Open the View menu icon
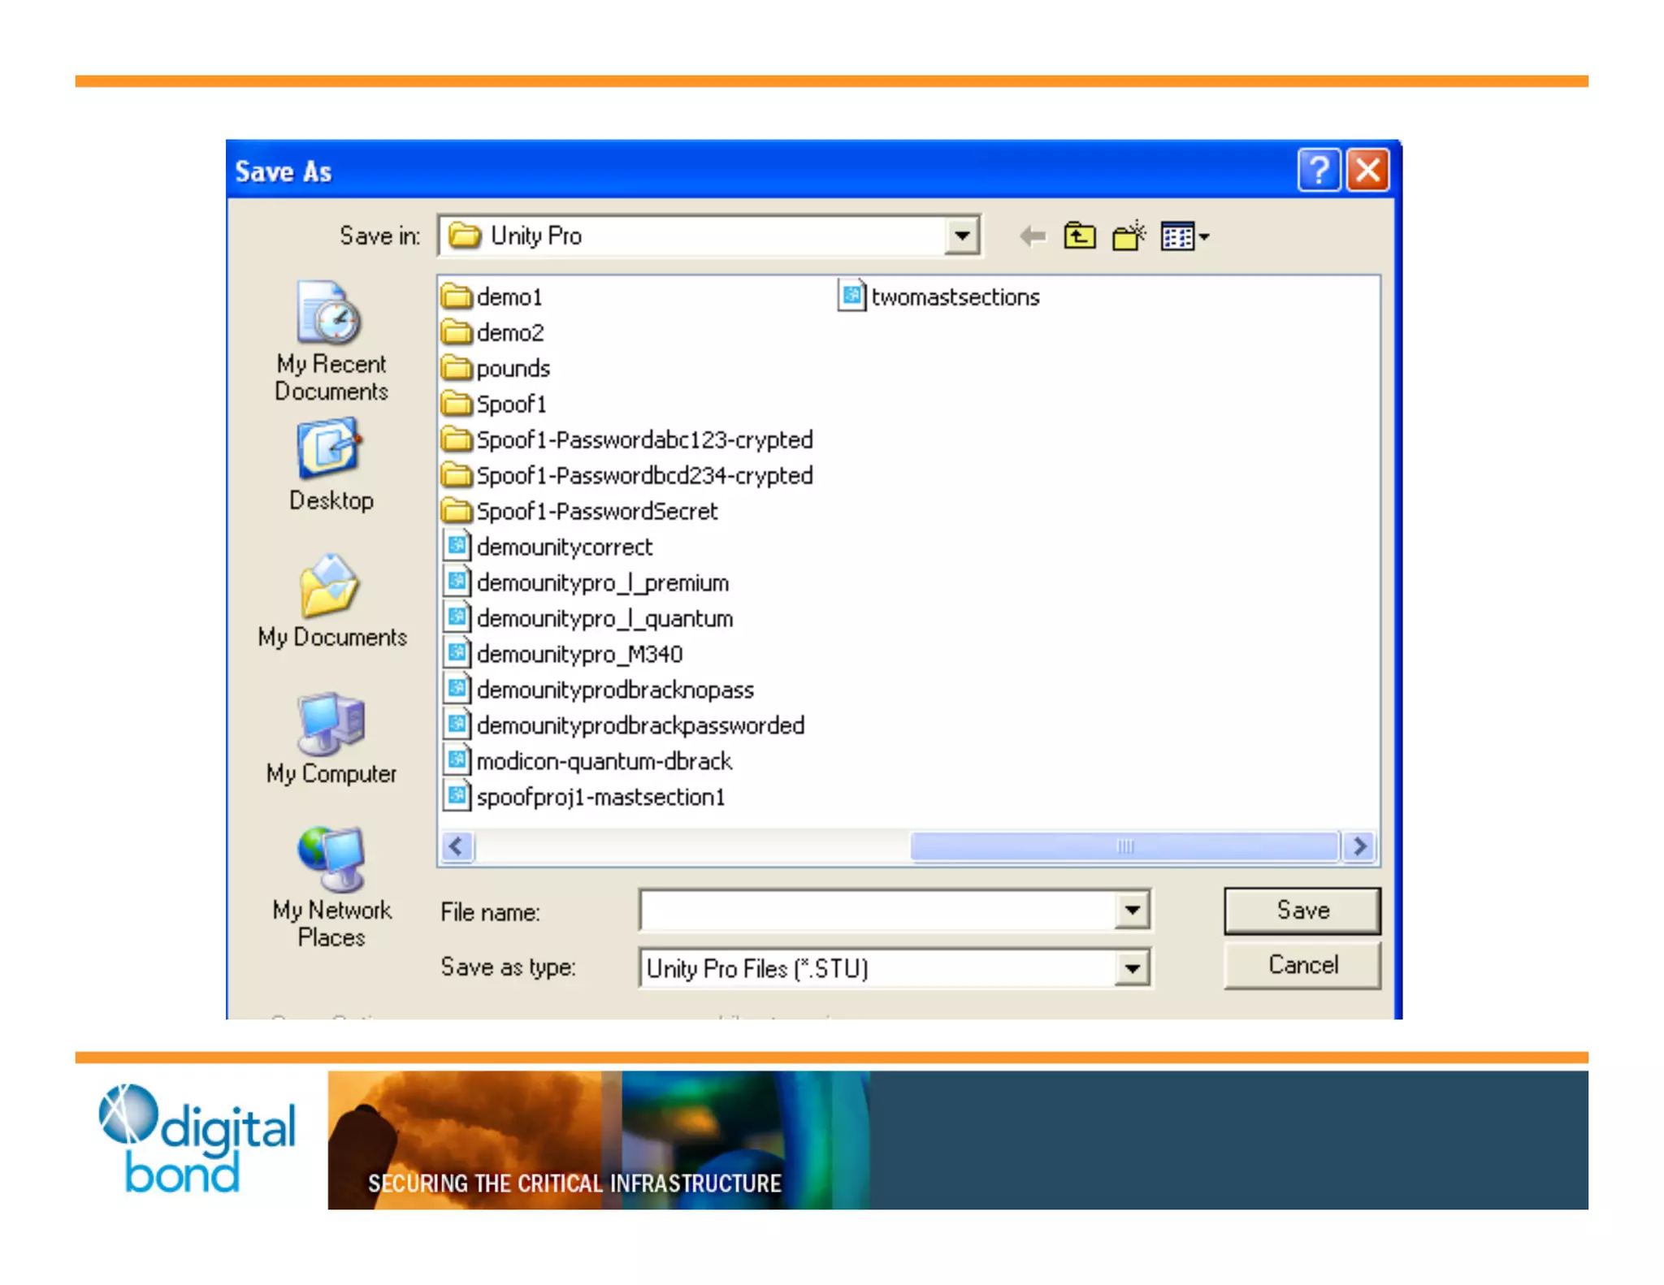Viewport: 1664px width, 1285px height. [x=1185, y=236]
